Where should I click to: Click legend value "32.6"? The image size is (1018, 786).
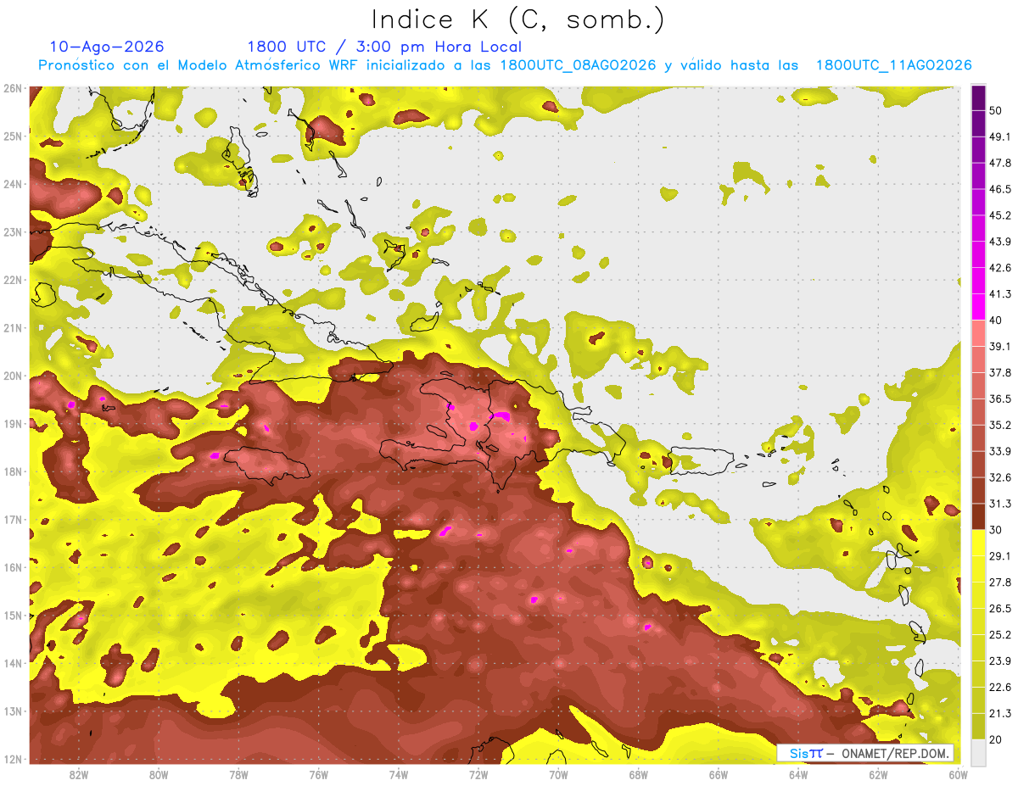999,477
